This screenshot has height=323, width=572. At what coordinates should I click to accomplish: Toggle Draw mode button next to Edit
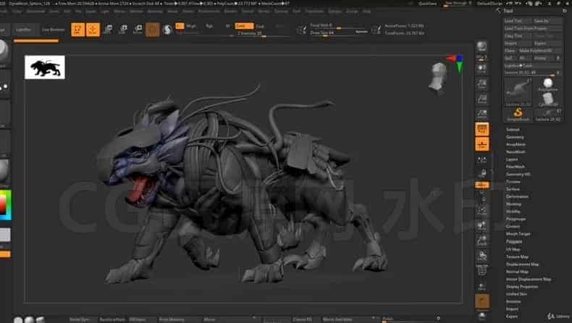pyautogui.click(x=93, y=30)
